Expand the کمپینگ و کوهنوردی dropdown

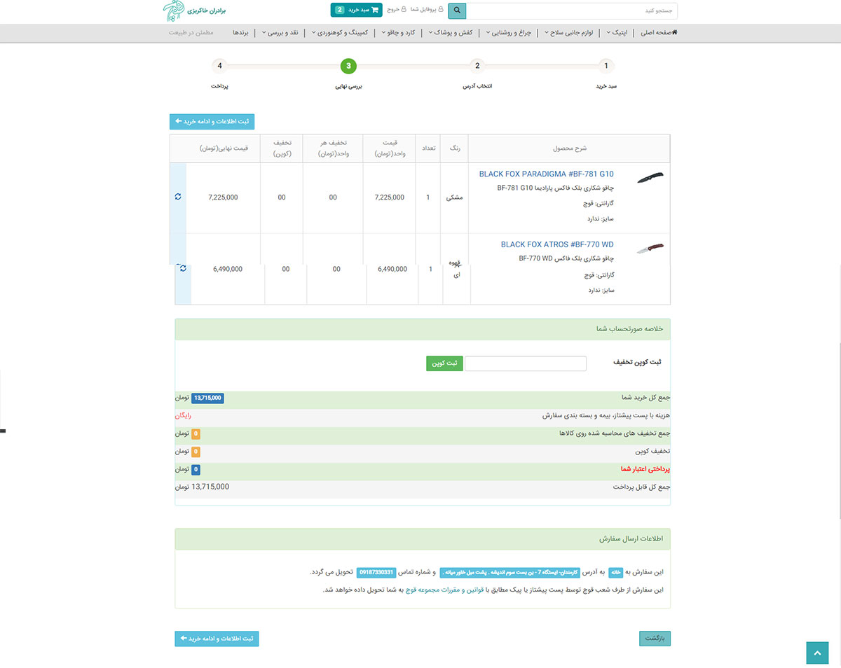click(343, 33)
